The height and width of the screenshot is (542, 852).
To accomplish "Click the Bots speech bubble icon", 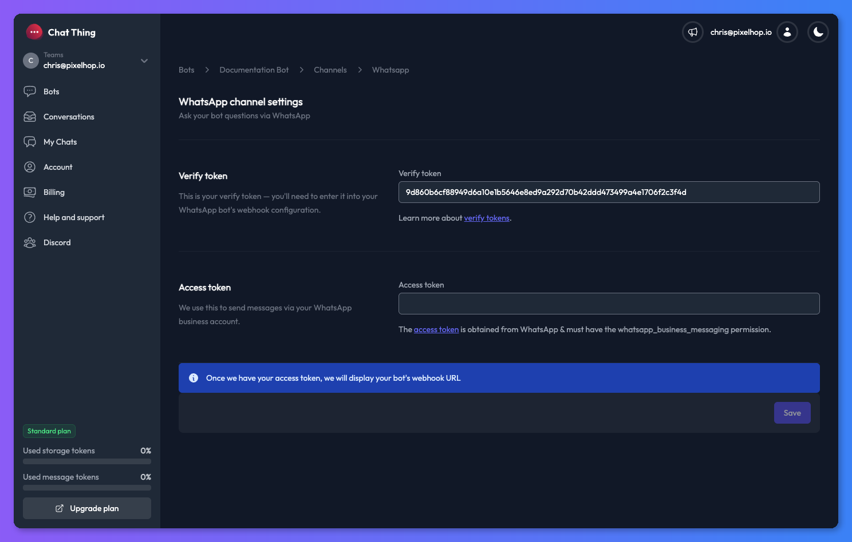I will coord(30,91).
